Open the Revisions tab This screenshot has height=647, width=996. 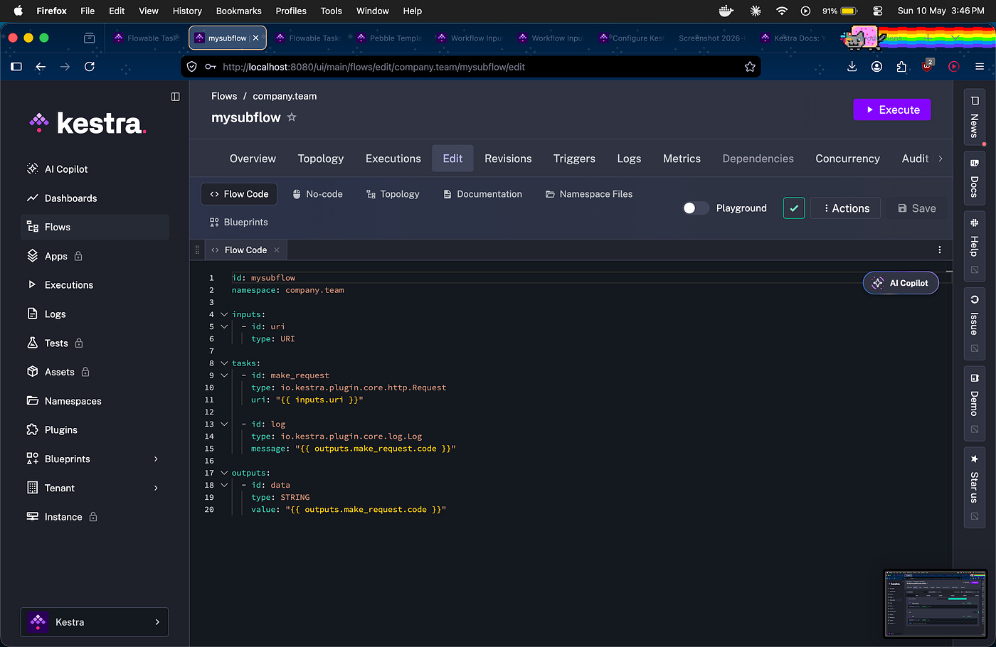click(508, 159)
